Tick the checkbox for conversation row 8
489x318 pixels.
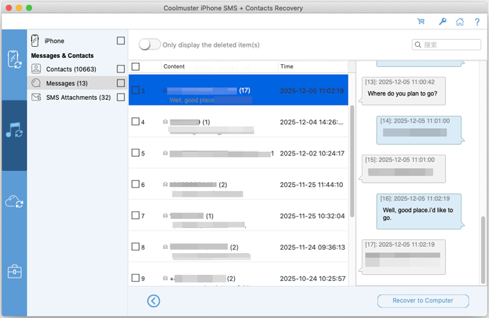(x=136, y=247)
